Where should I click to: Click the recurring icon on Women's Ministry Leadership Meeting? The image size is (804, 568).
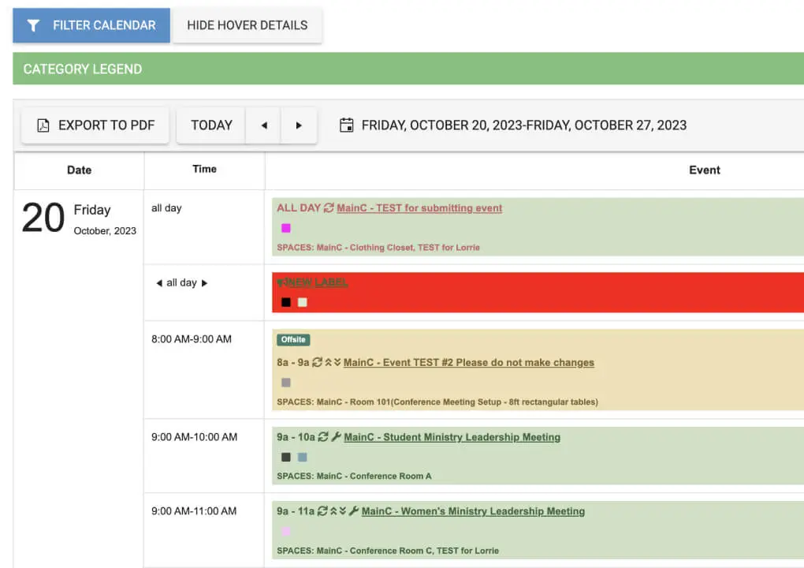coord(322,511)
